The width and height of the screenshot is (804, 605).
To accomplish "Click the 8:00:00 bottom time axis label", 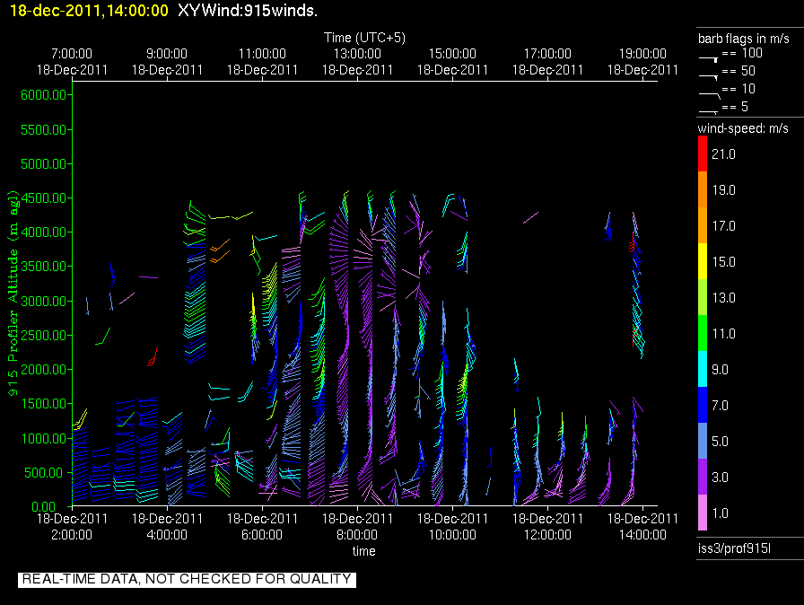I will pyautogui.click(x=357, y=535).
